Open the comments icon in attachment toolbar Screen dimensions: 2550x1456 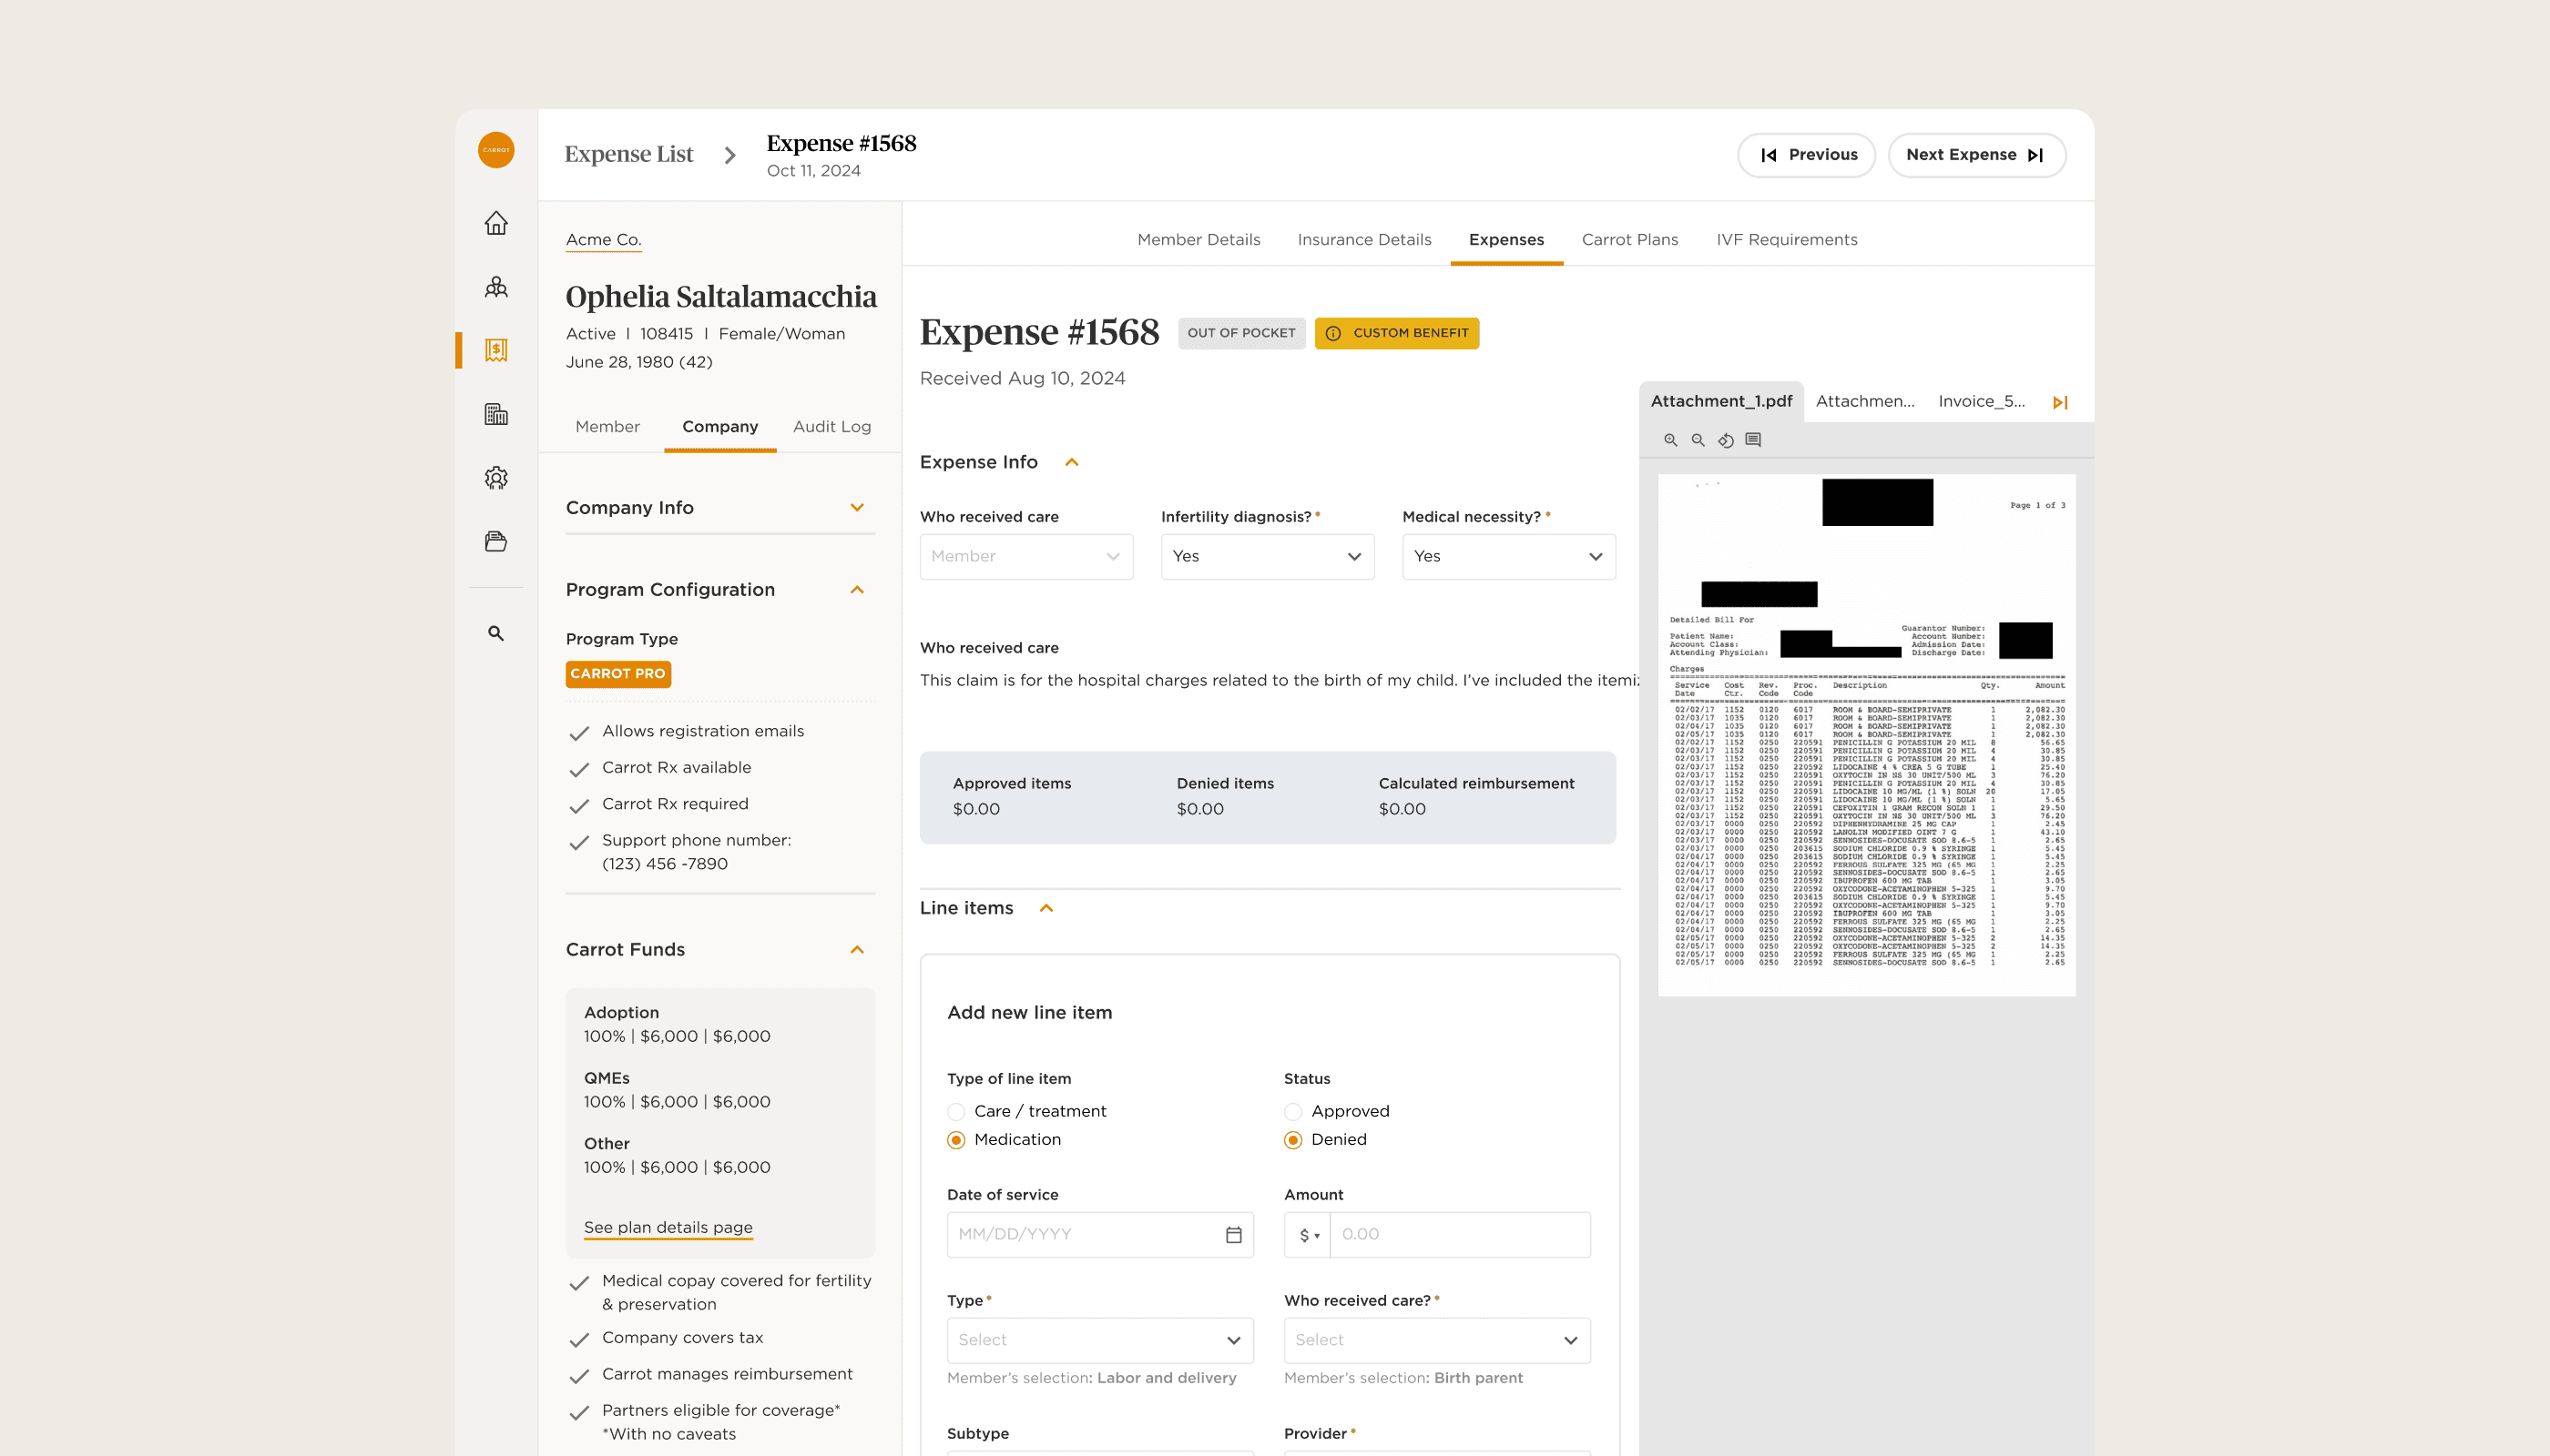[1752, 440]
